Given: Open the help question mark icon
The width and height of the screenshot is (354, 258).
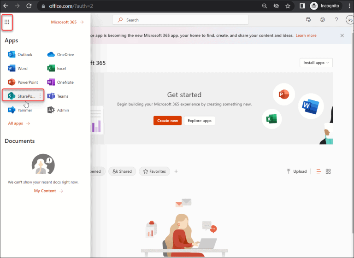Looking at the screenshot, I should [x=336, y=20].
